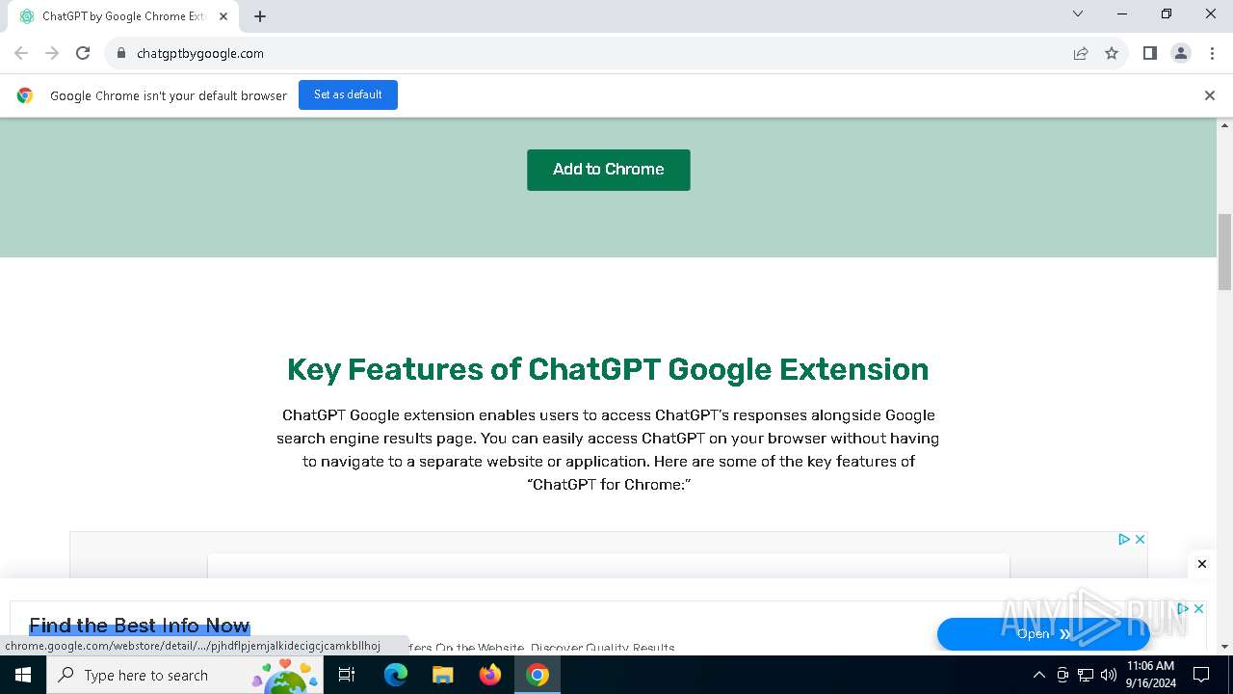Image resolution: width=1233 pixels, height=694 pixels.
Task: Close the bottom banner ad with X
Action: click(x=1198, y=608)
